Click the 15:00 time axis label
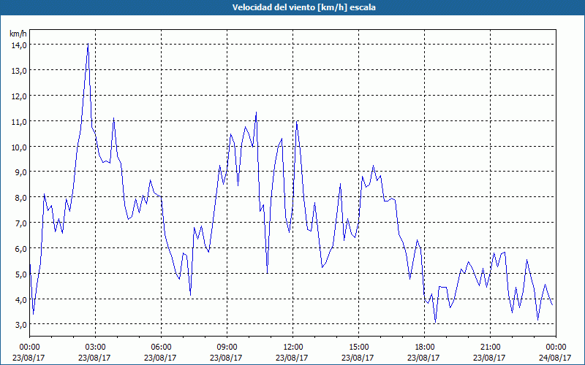Screen dimensions: 585x365 tap(358, 347)
